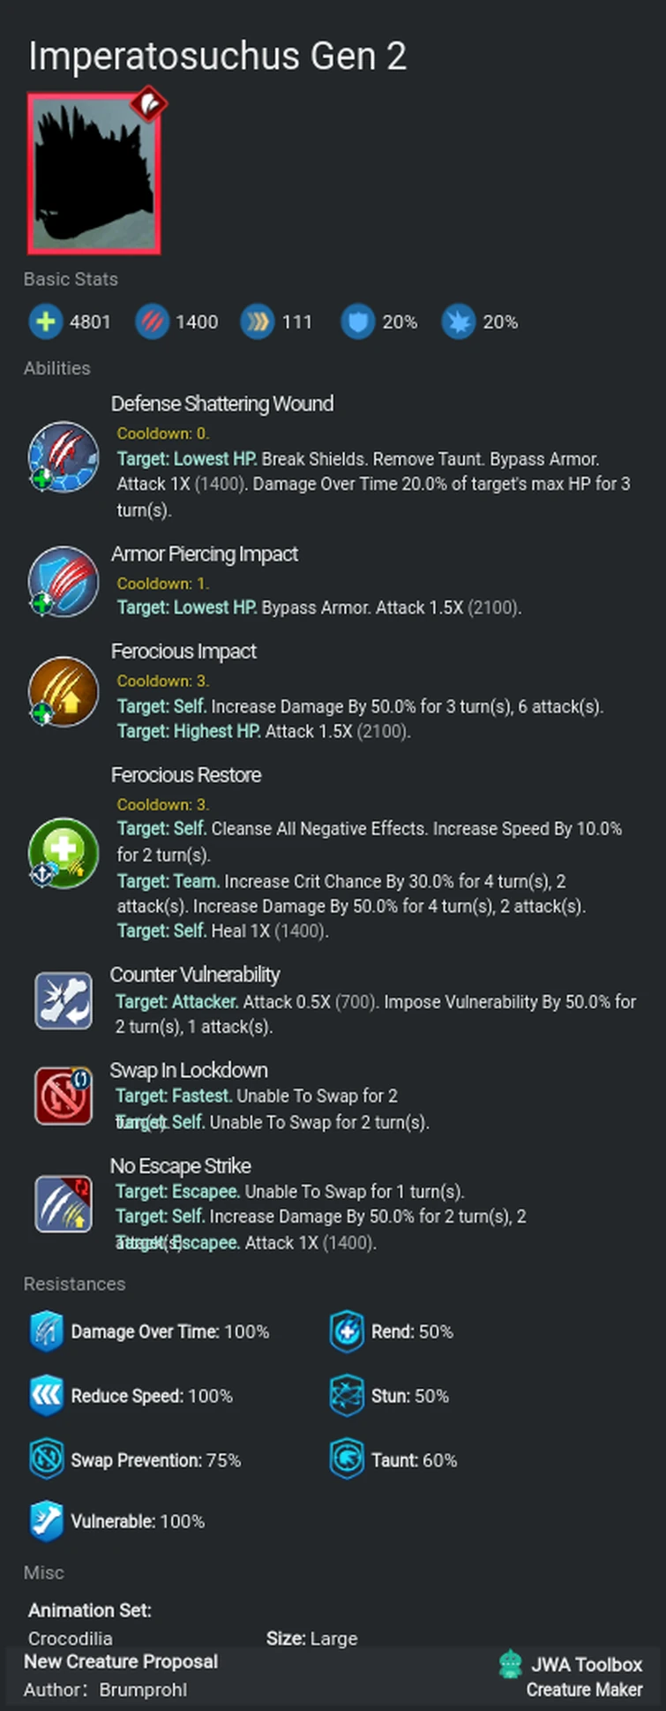
Task: Click the yellow speed arrows stat icon
Action: tap(257, 322)
